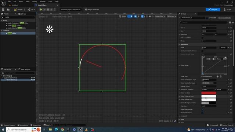Open the Fill Screen dropdown
235x132 pixels.
tap(171, 16)
